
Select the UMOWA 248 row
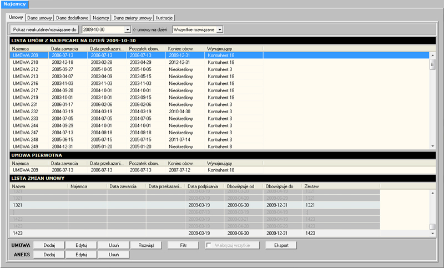(137, 139)
